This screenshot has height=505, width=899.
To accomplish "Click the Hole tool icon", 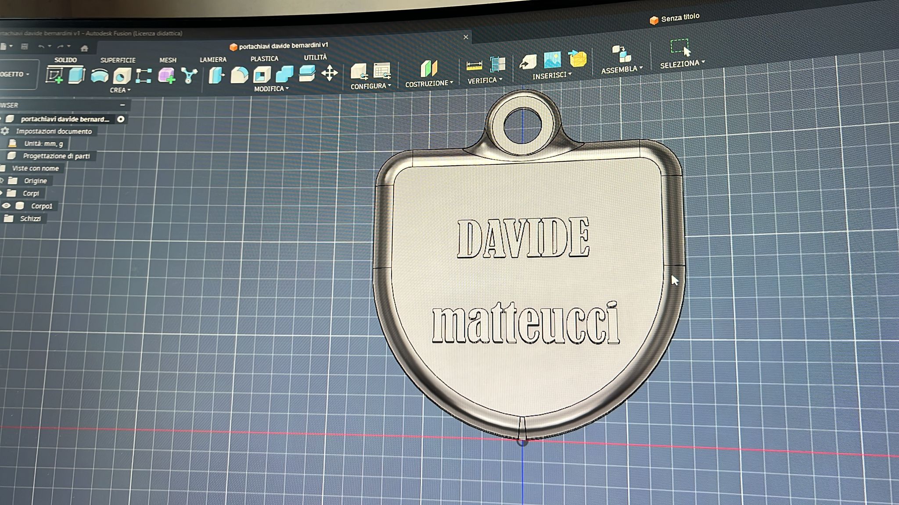I will 122,76.
